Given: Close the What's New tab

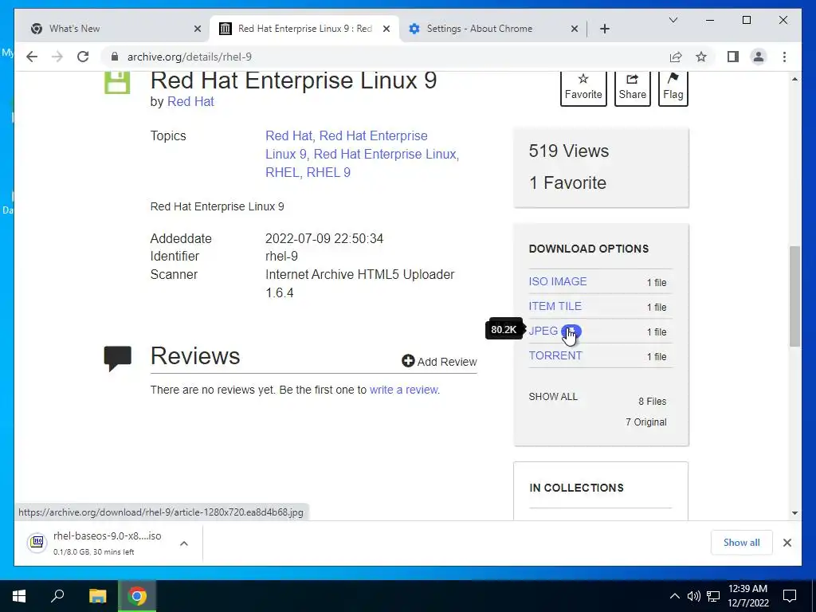Looking at the screenshot, I should pyautogui.click(x=198, y=29).
